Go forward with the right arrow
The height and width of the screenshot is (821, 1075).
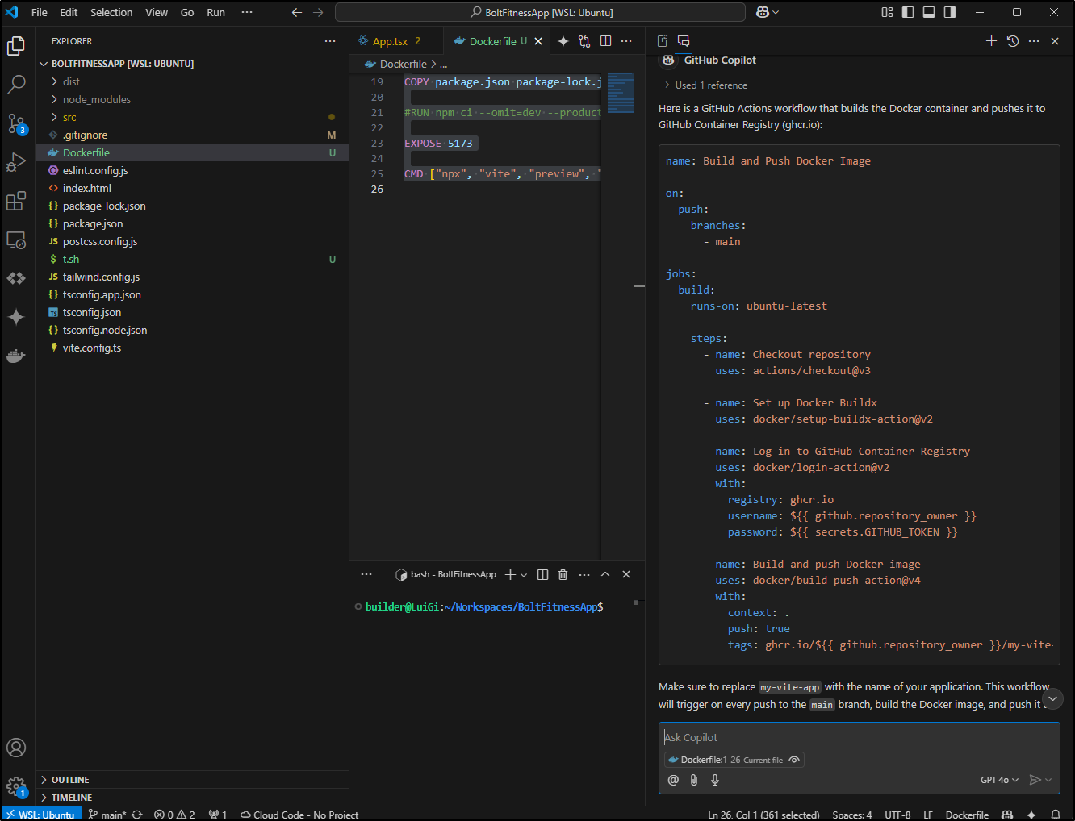coord(318,12)
